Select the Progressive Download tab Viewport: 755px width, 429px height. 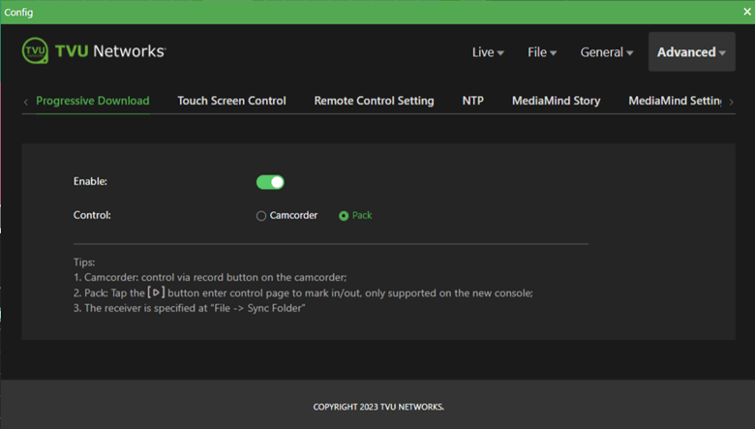coord(93,101)
